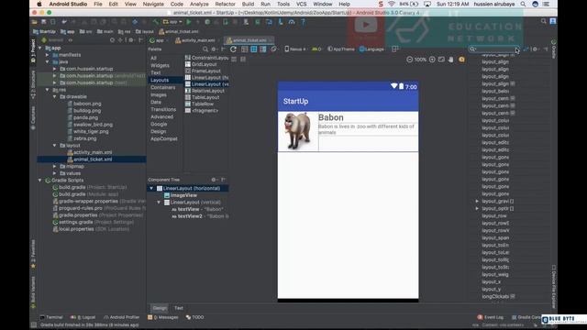Open the Language dropdown
The height and width of the screenshot is (330, 587).
point(371,49)
